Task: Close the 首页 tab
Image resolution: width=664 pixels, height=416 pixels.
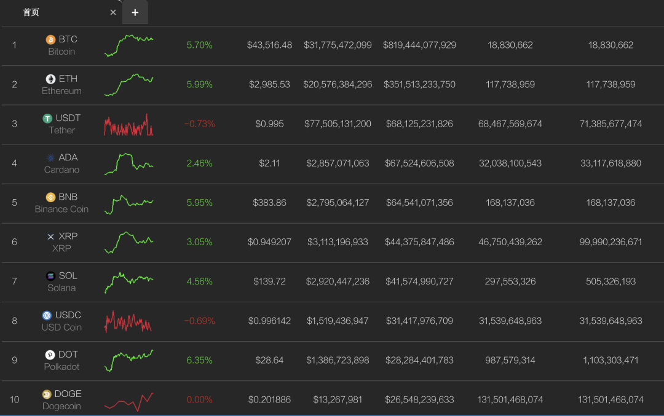Action: click(x=113, y=12)
